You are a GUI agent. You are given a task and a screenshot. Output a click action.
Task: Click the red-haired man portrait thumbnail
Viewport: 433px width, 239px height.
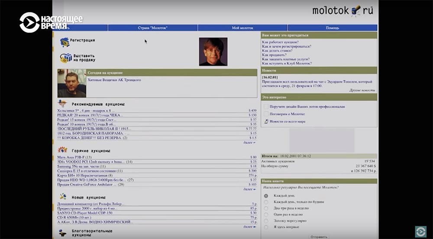click(213, 52)
